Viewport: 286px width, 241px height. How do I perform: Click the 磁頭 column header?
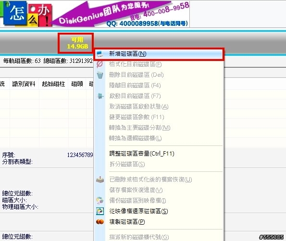[x=77, y=84]
